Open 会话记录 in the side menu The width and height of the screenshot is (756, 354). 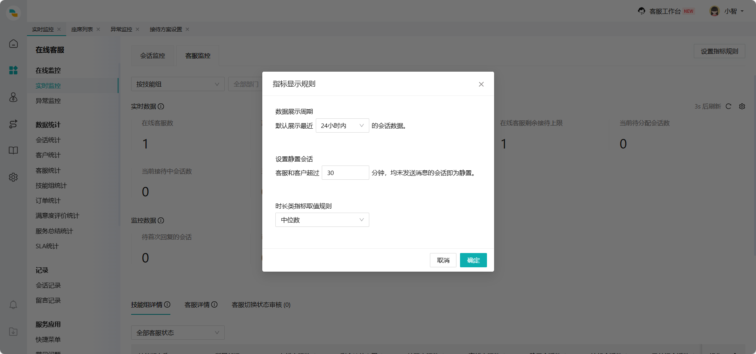point(48,285)
